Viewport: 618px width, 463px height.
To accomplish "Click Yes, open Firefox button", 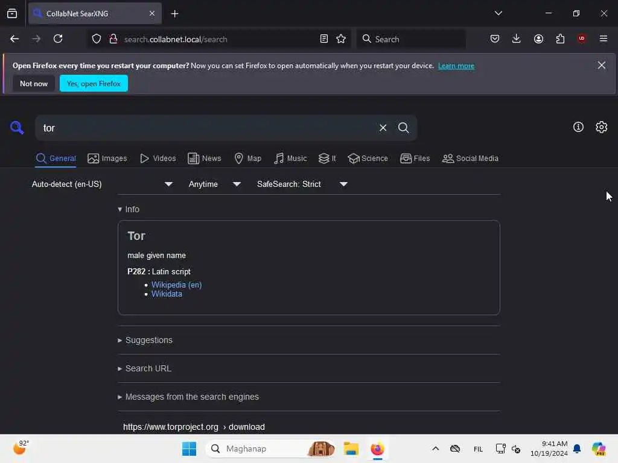I will tap(94, 83).
